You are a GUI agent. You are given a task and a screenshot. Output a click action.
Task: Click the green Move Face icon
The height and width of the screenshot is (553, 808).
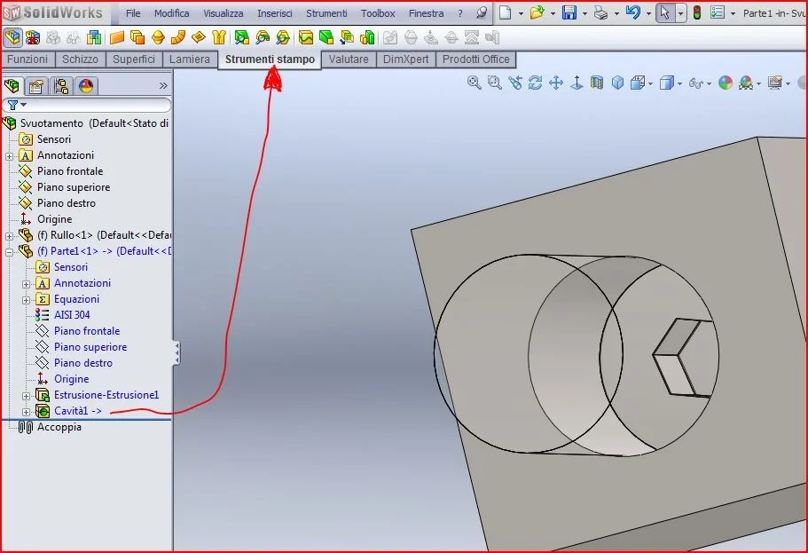347,37
